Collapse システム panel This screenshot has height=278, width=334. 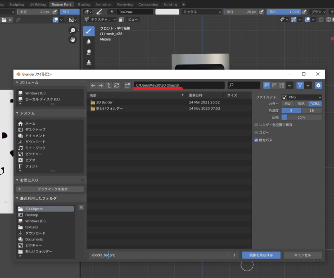[x=17, y=113]
